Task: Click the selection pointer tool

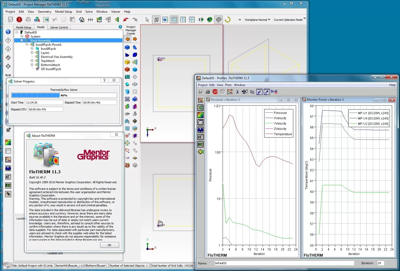Action: 147,20
